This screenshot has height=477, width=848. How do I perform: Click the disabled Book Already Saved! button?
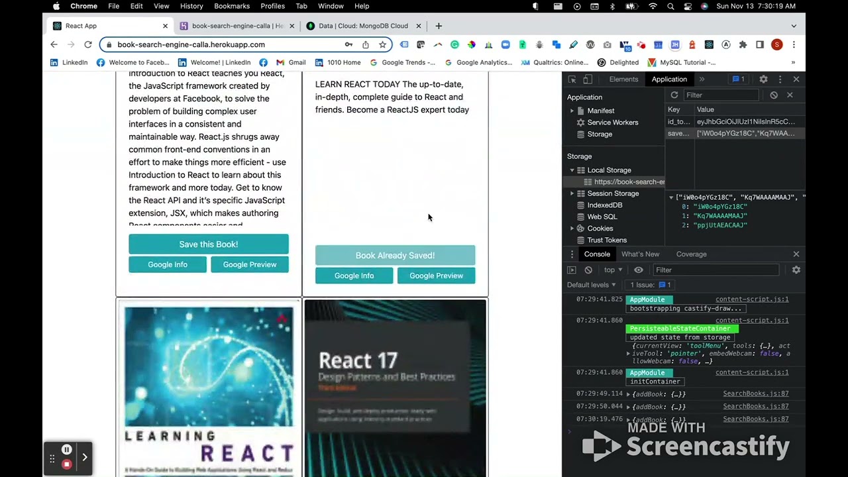coord(395,256)
